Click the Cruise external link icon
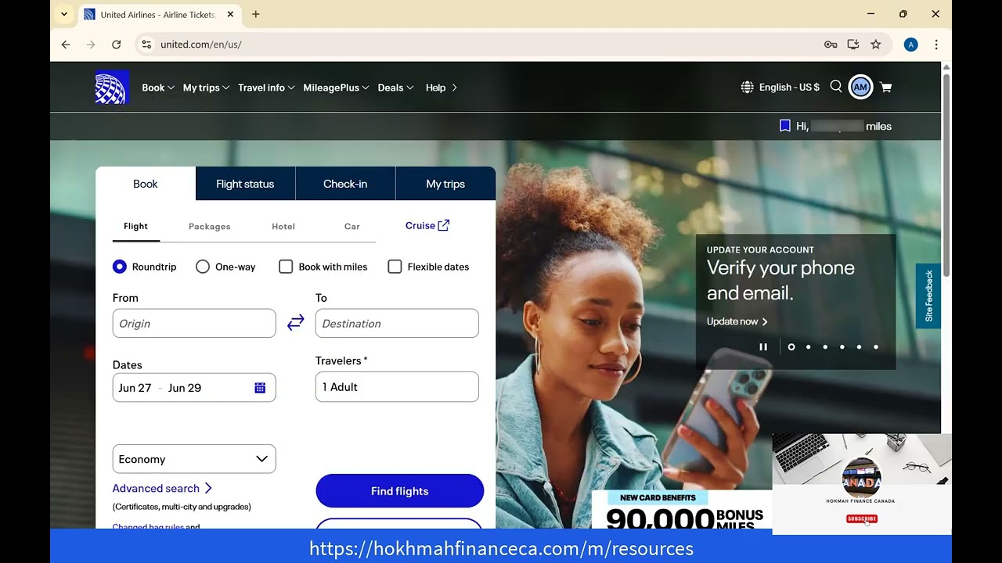The image size is (1002, 563). (x=444, y=225)
